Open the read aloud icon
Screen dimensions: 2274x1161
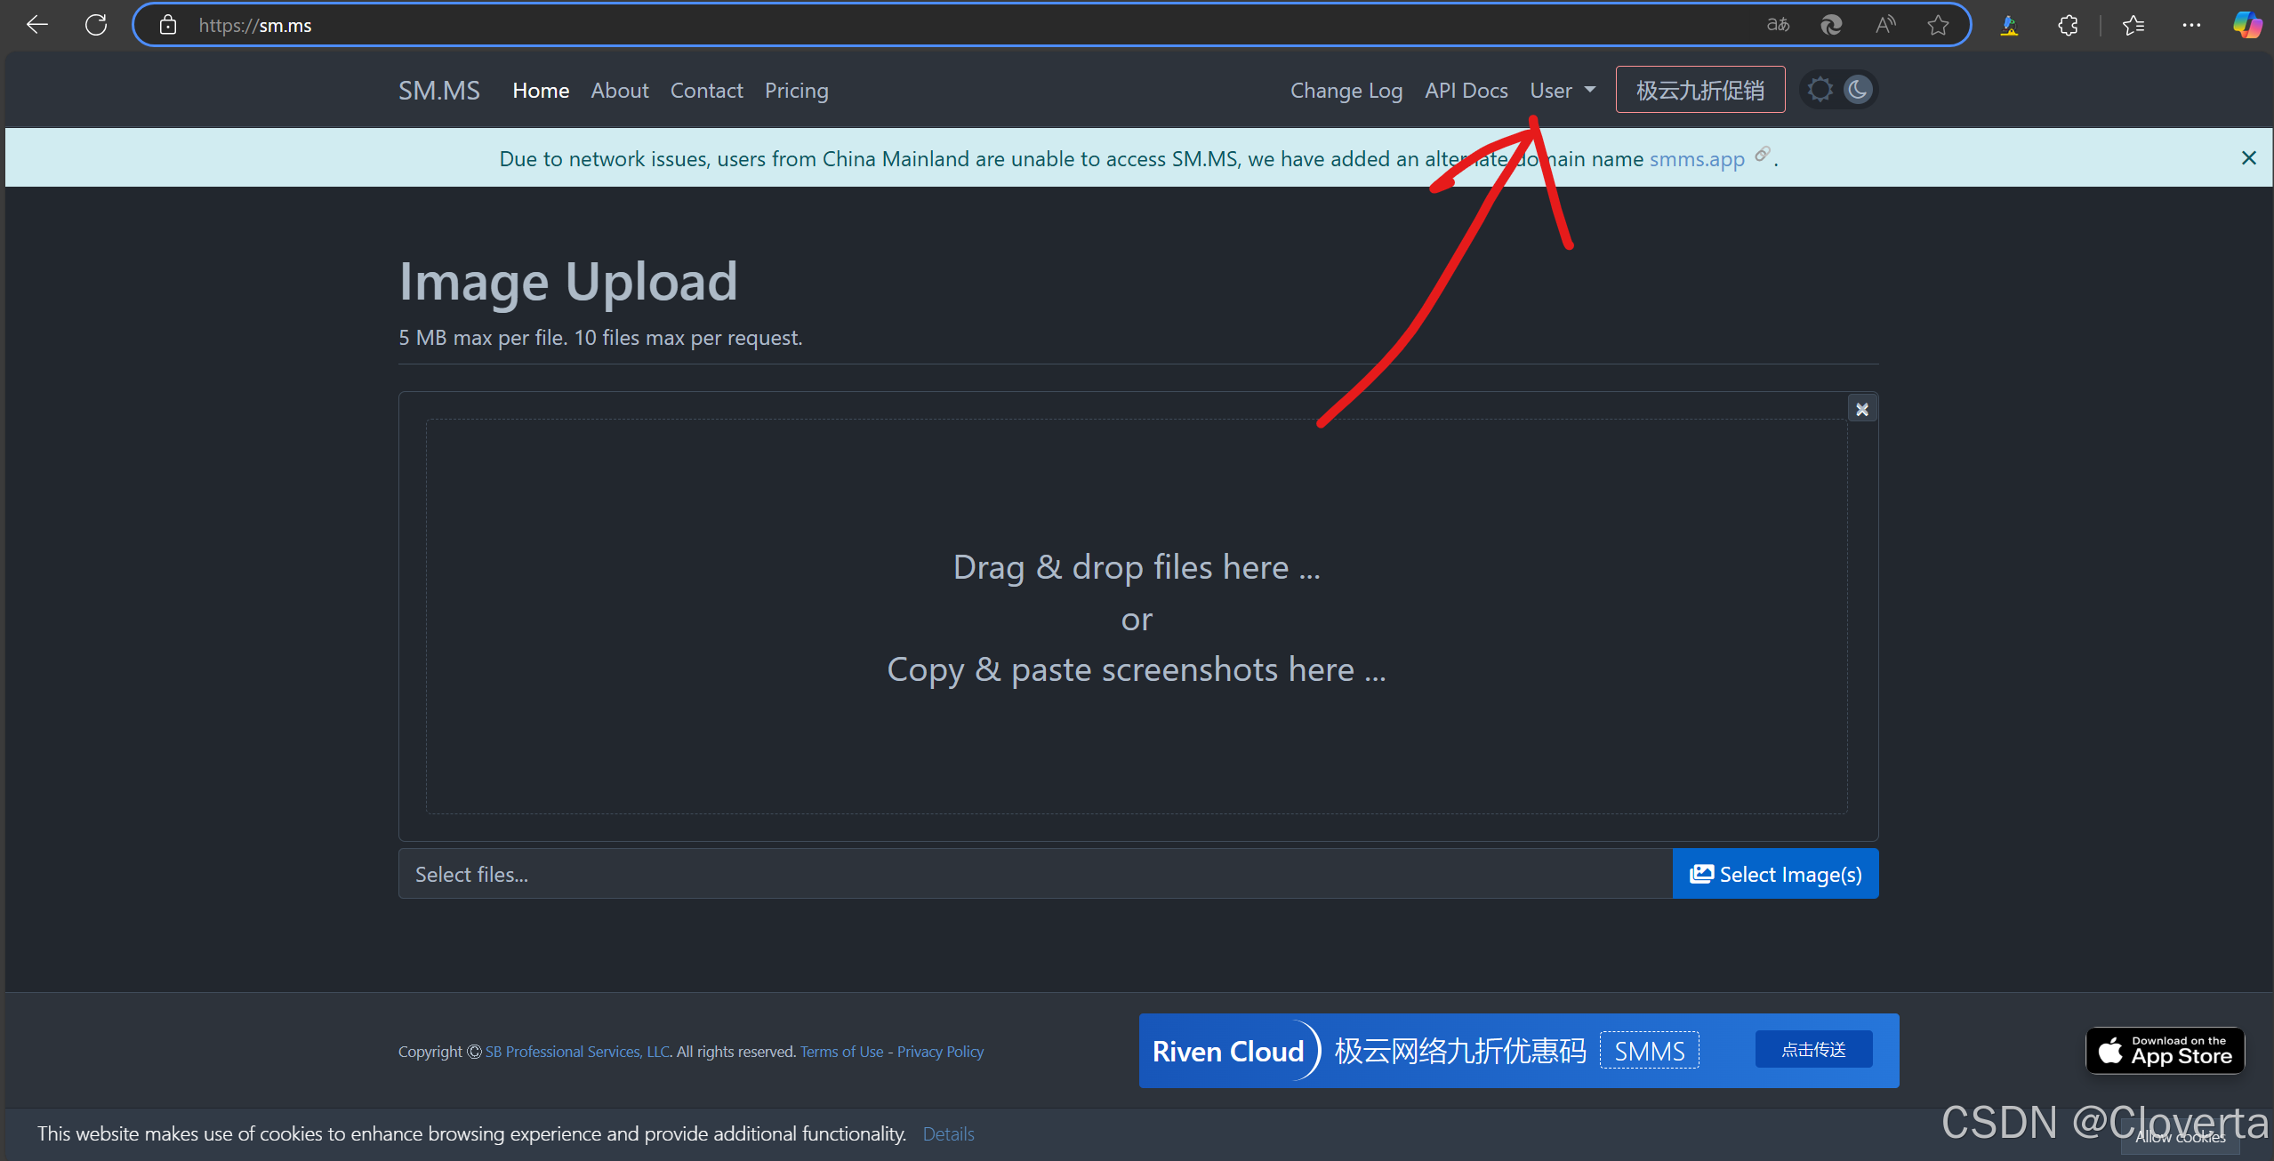click(1884, 25)
